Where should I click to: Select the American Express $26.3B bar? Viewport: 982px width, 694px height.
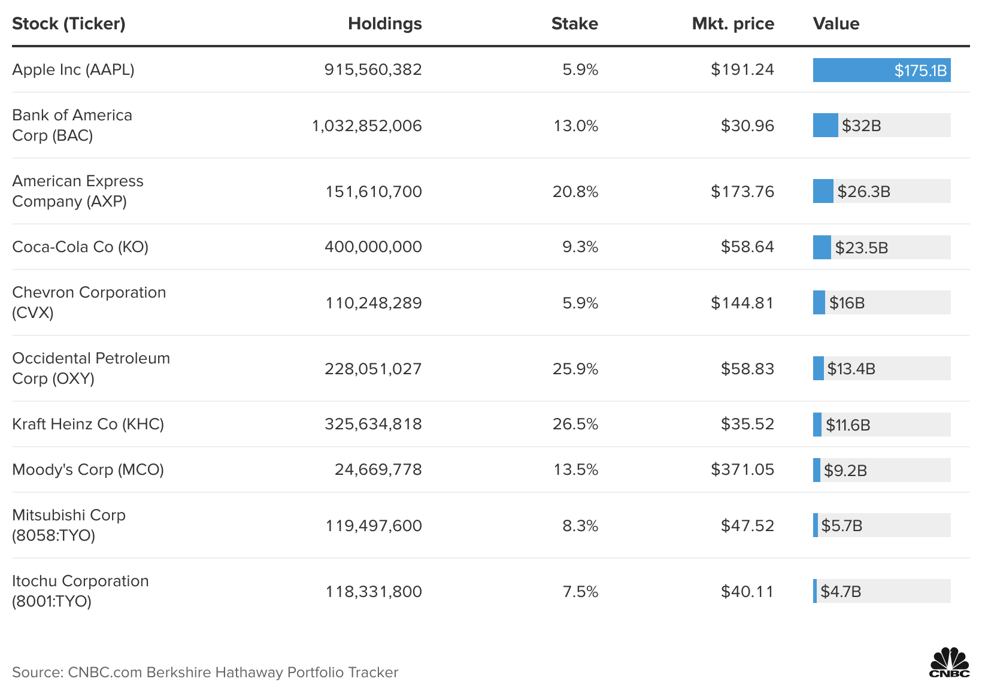(823, 192)
